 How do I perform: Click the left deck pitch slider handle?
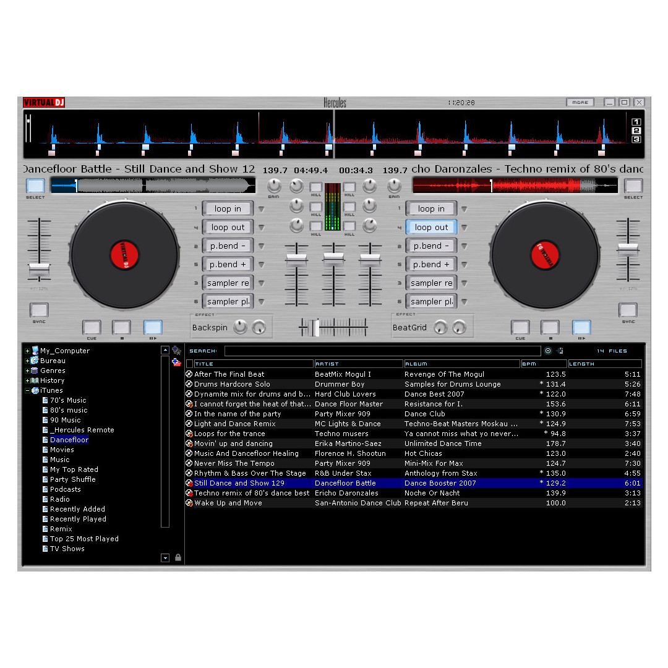(x=39, y=268)
